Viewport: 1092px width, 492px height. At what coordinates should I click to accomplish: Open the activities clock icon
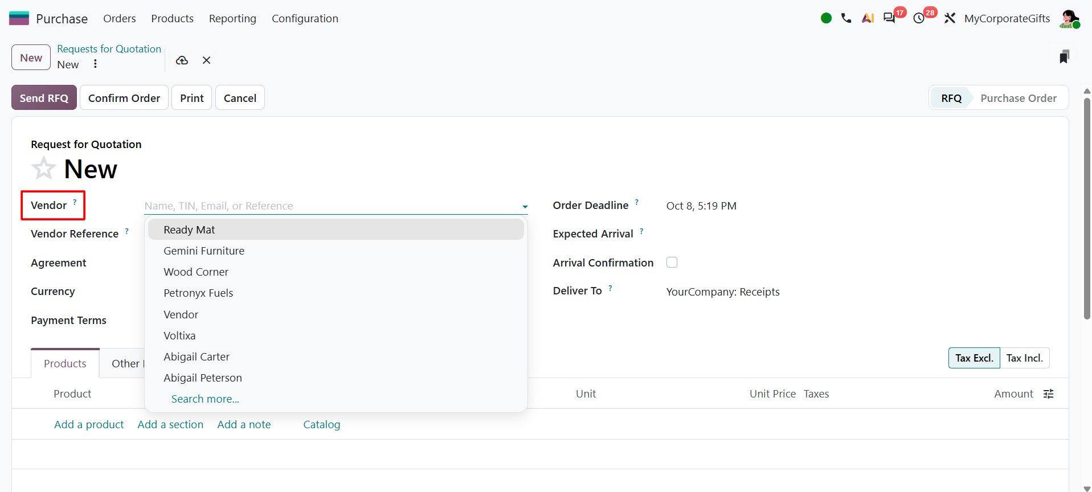click(x=919, y=18)
